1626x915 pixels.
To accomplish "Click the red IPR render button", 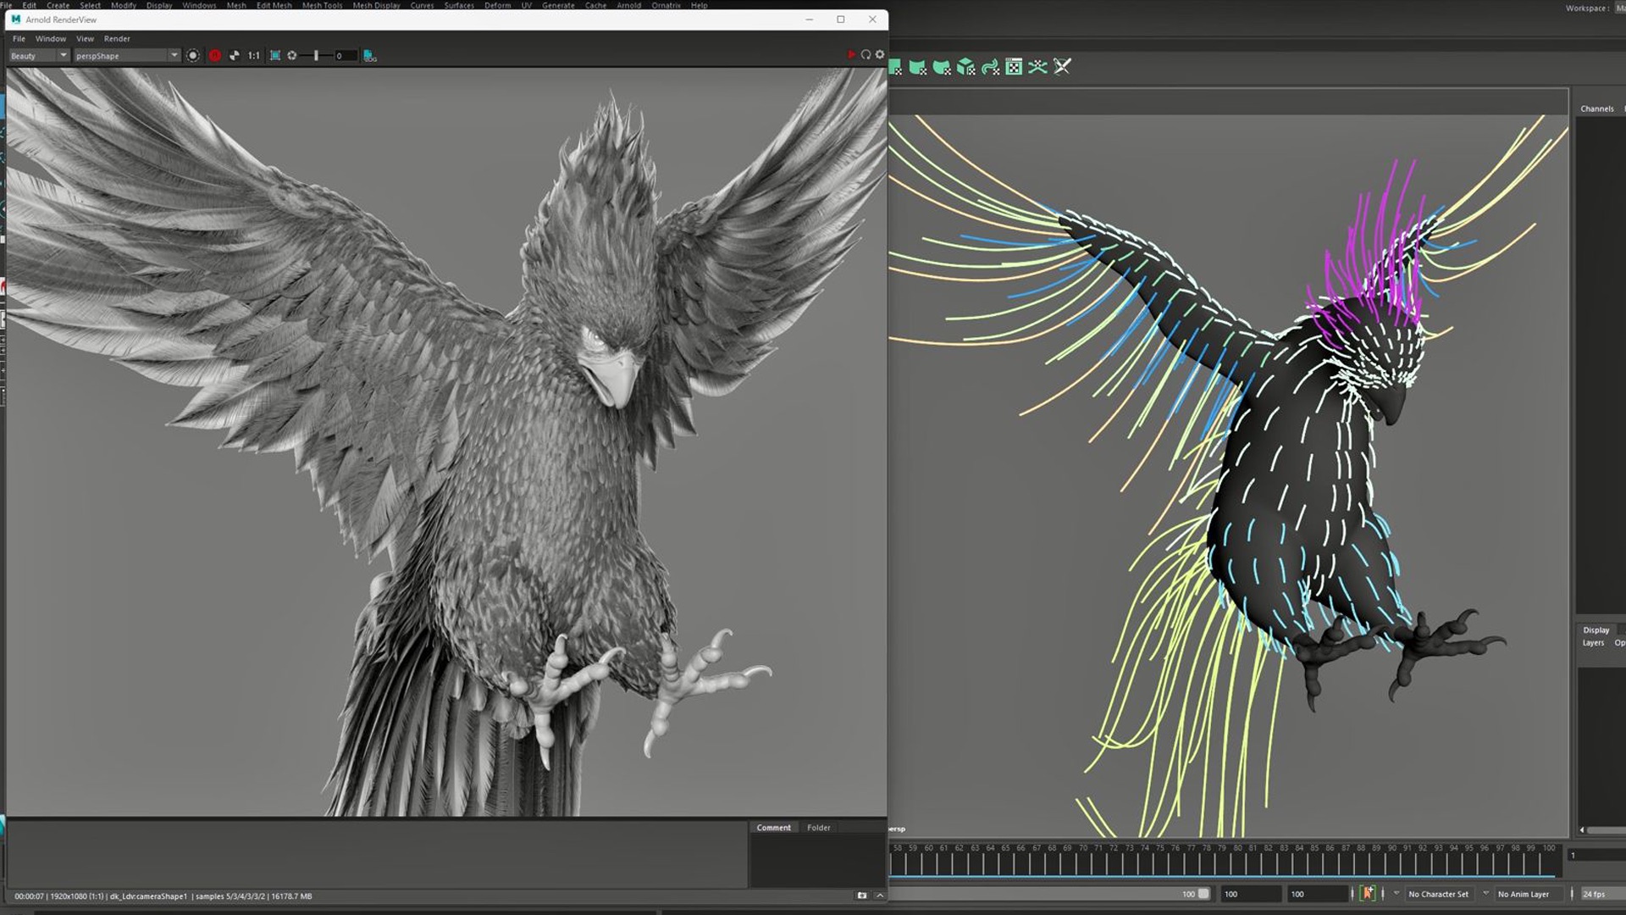I will point(215,56).
